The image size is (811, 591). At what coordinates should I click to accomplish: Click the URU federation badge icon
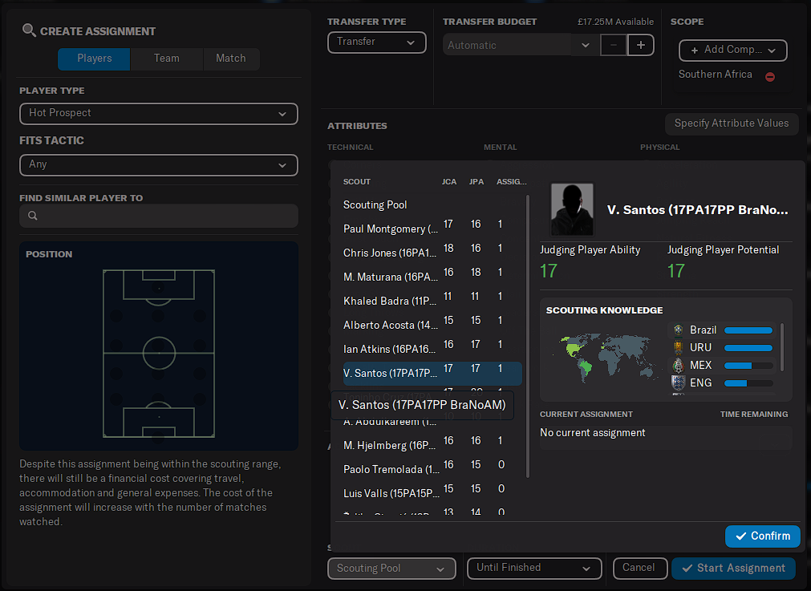coord(678,347)
